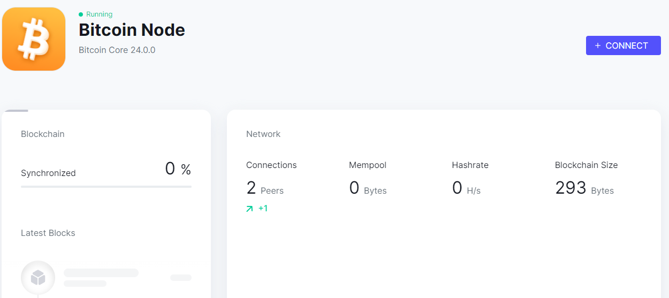
Task: Click the gray cube block placeholder icon
Action: (x=38, y=278)
